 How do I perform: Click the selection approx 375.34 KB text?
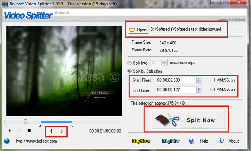click(157, 103)
